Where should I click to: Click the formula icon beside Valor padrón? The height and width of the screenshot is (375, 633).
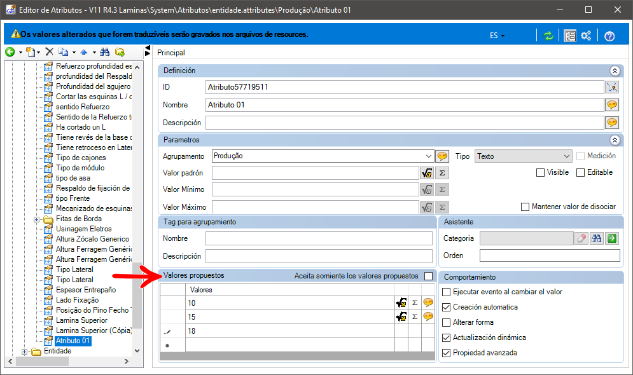(x=426, y=173)
